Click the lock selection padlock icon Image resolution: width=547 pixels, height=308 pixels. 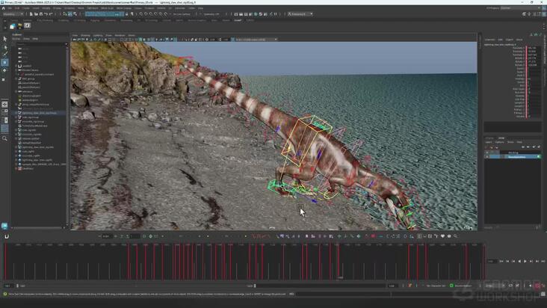126,14
